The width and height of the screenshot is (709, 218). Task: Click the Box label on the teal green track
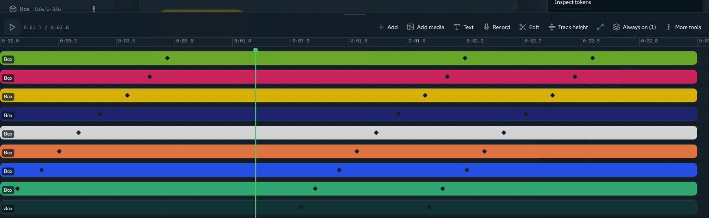coord(8,190)
